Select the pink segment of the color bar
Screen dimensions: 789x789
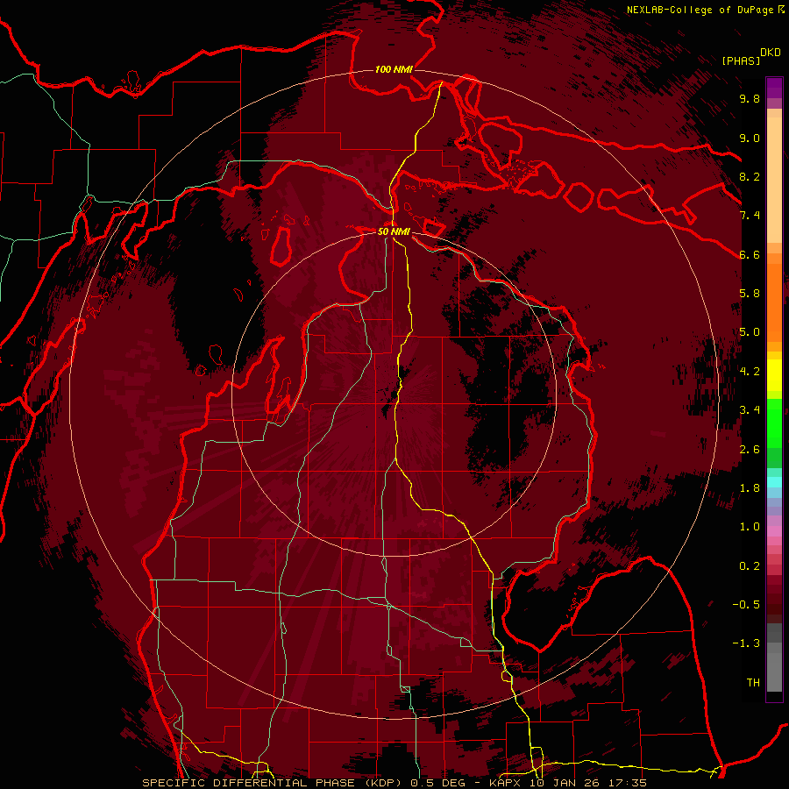click(x=774, y=531)
